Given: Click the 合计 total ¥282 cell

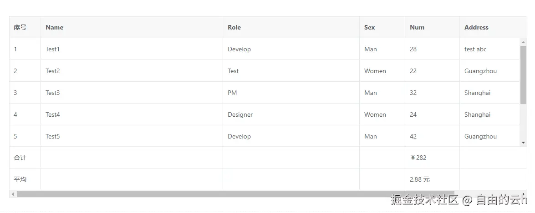Looking at the screenshot, I should click(419, 158).
